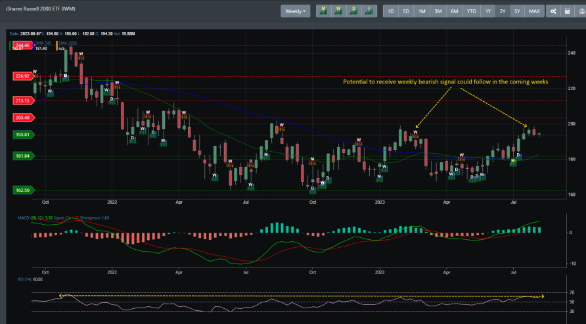The height and width of the screenshot is (324, 586).
Task: Click the 162.50 green support label
Action: (x=23, y=190)
